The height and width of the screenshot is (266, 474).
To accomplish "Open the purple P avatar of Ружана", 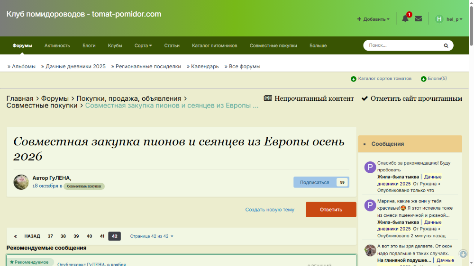I will [370, 167].
